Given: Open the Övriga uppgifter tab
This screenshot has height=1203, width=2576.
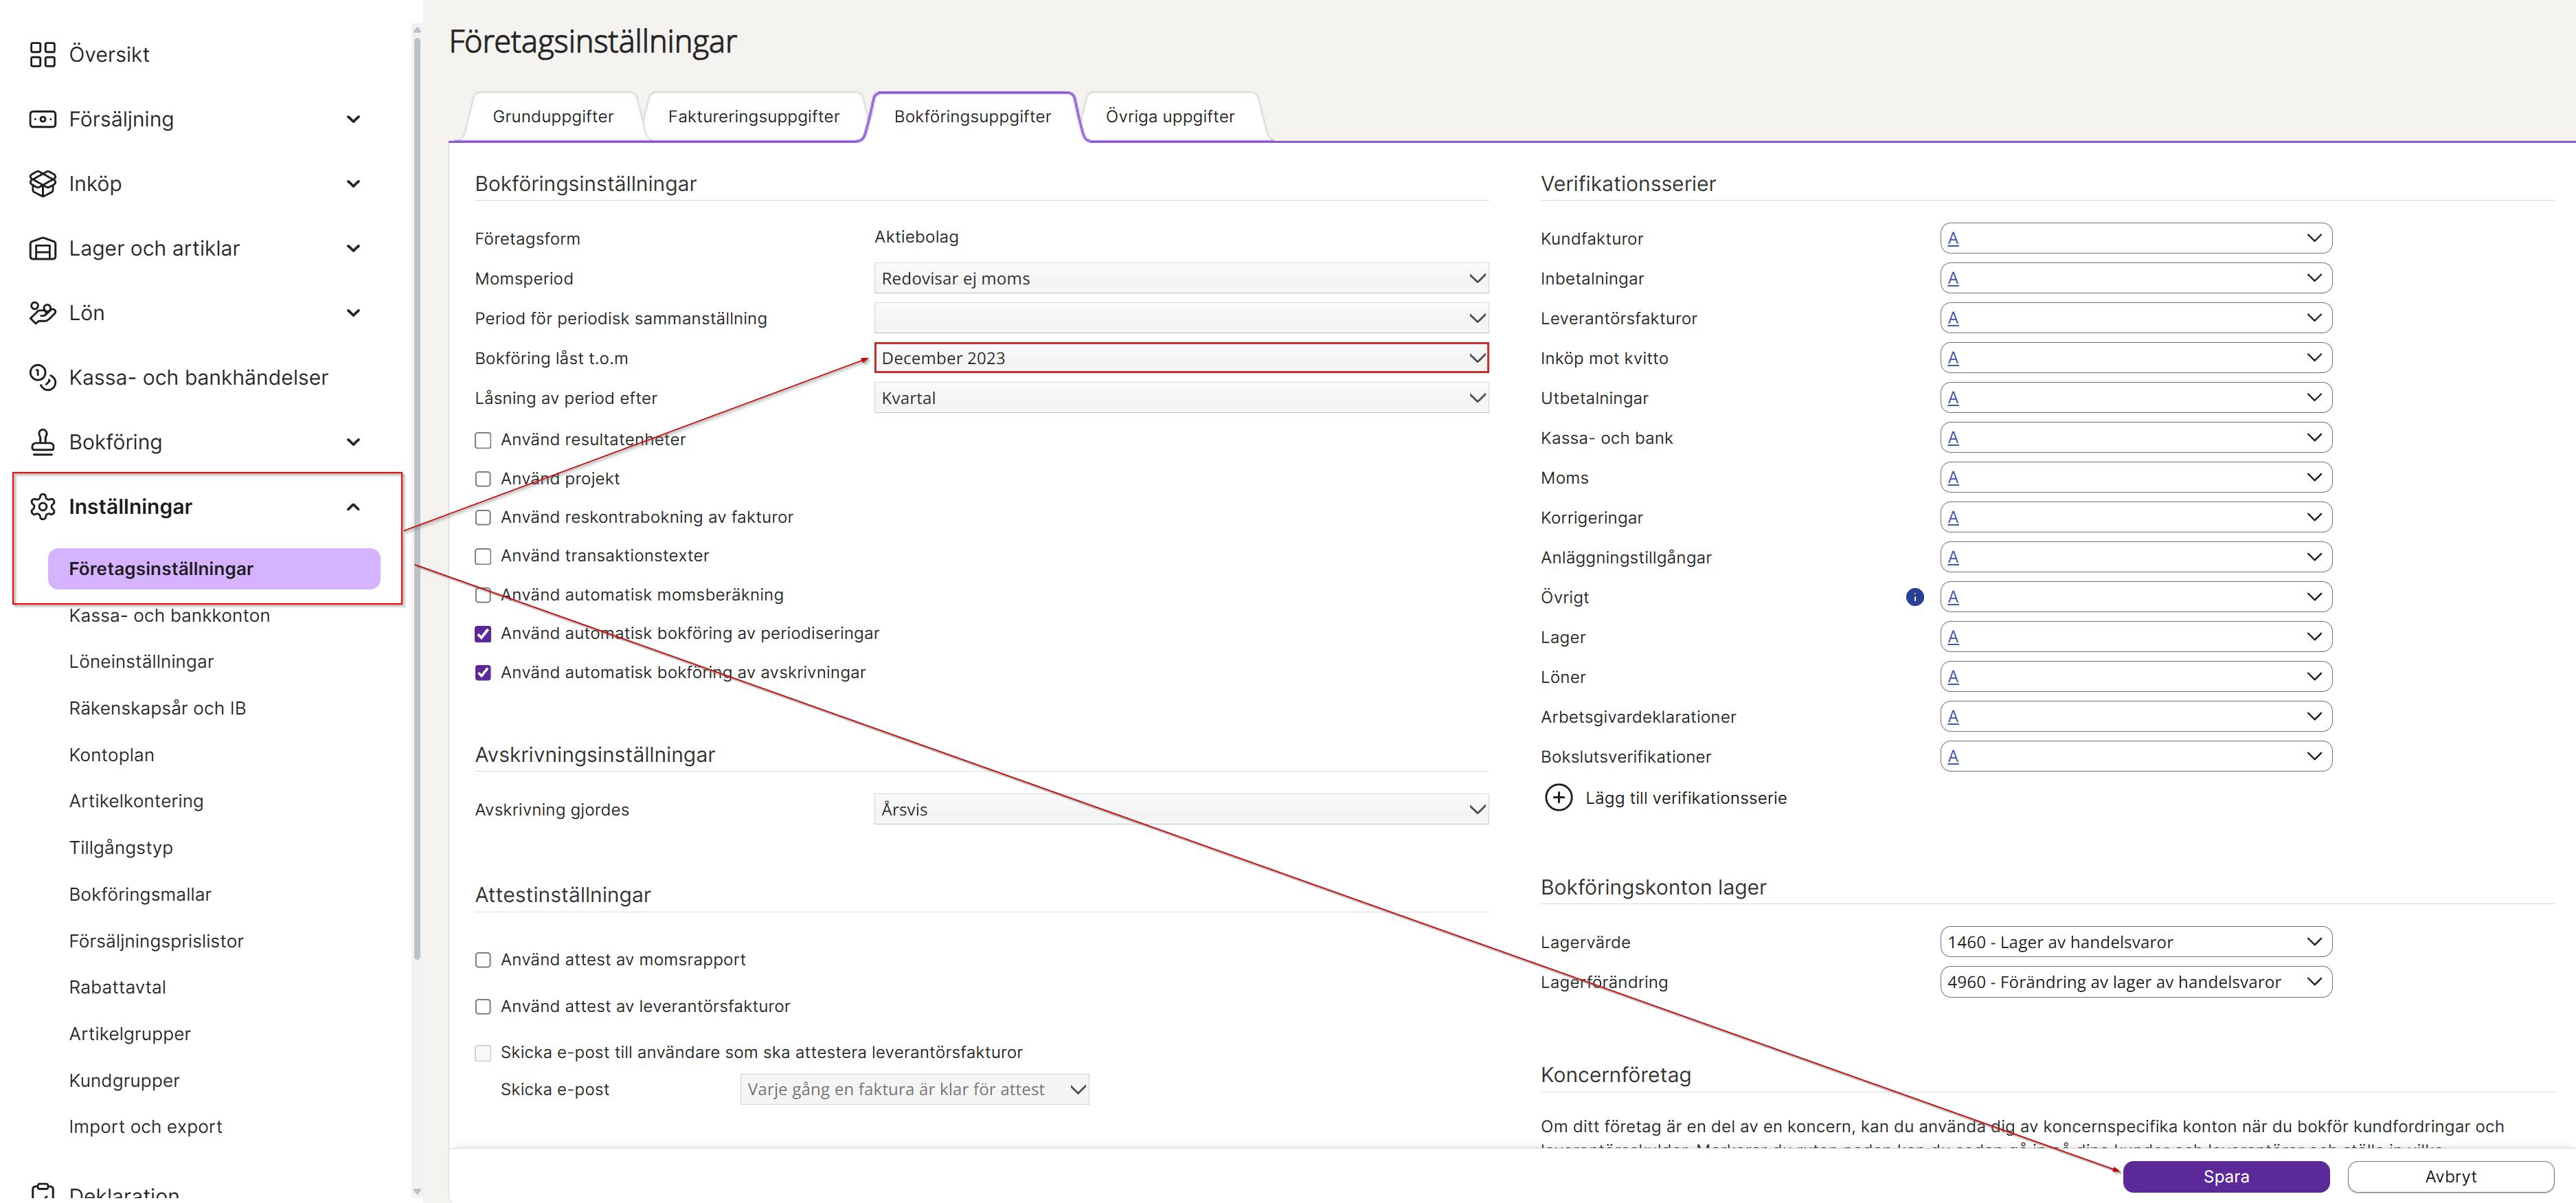Looking at the screenshot, I should [x=1169, y=117].
